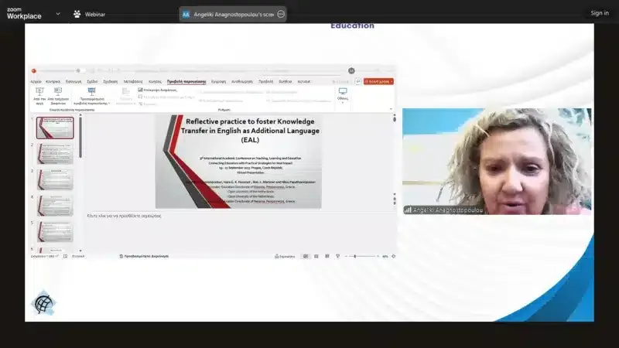The width and height of the screenshot is (619, 348).
Task: Open the Slide Show ribbon tab (Προβολή παρουσίασης)
Action: point(186,81)
